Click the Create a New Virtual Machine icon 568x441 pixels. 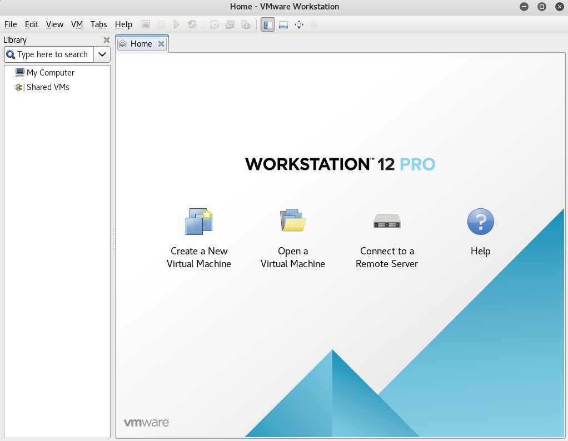click(x=199, y=221)
